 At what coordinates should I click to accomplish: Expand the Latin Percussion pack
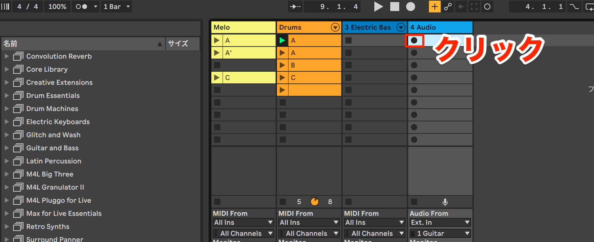click(x=7, y=161)
